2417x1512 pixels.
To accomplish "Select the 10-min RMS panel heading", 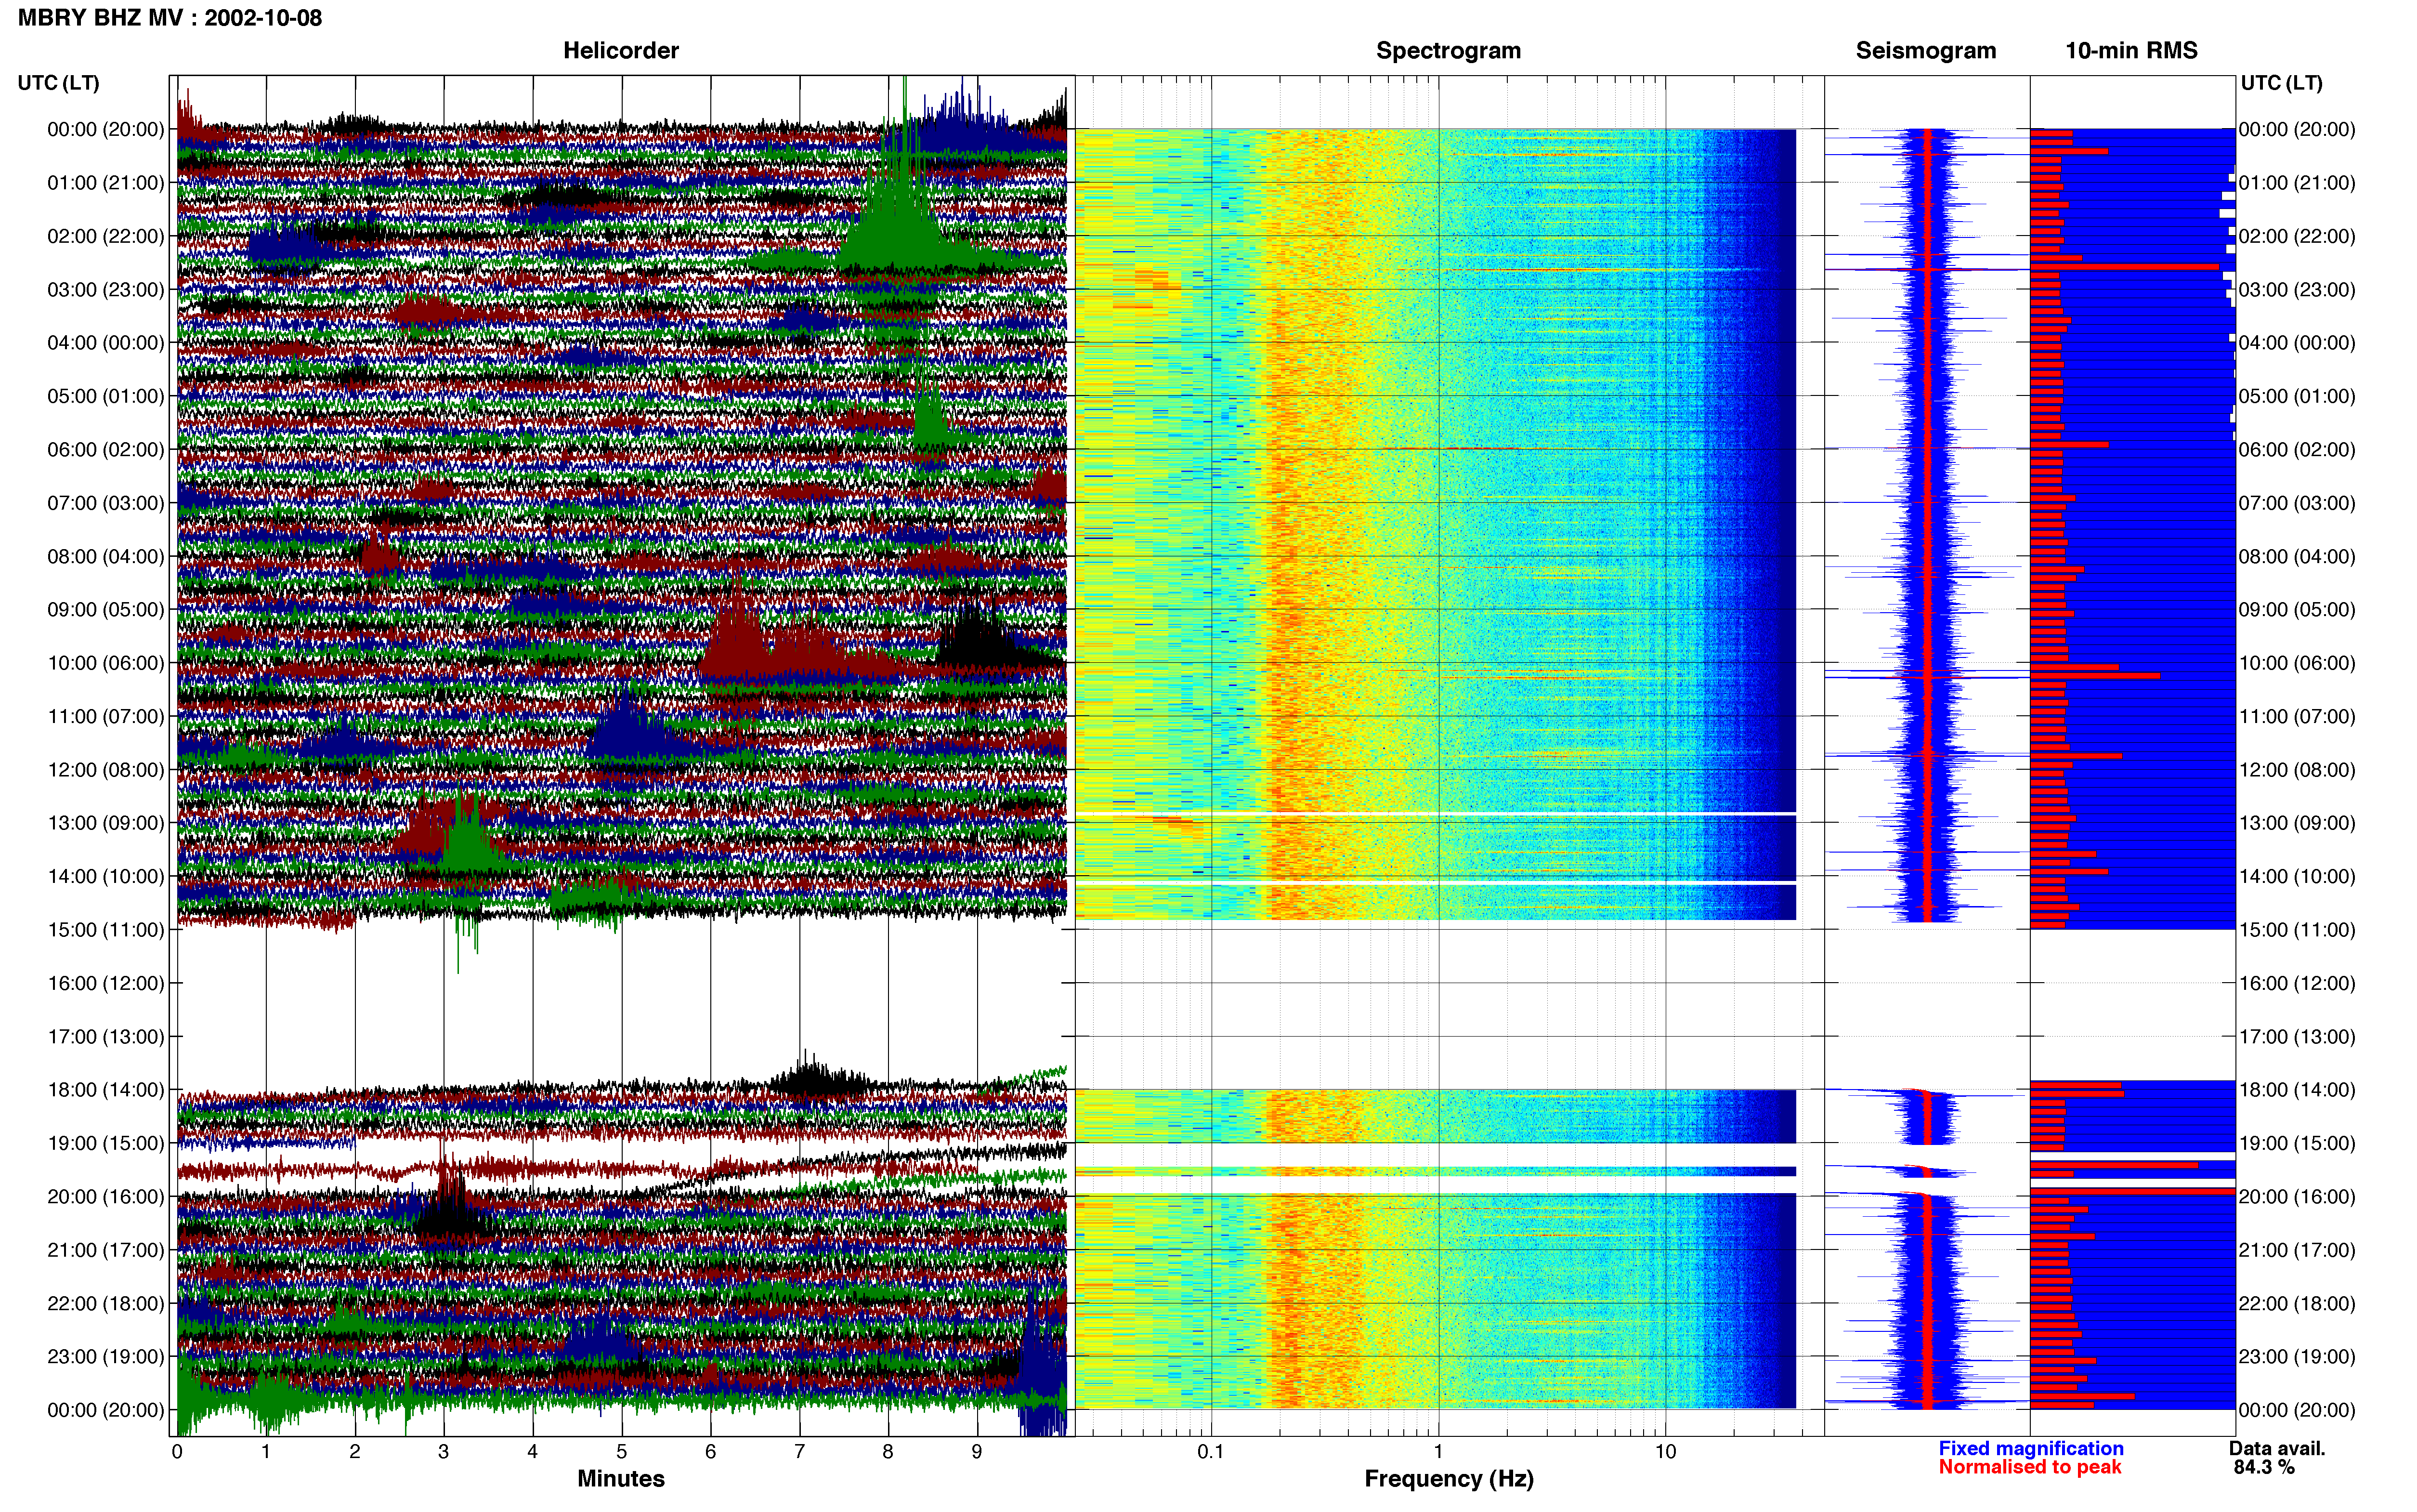I will click(2131, 50).
